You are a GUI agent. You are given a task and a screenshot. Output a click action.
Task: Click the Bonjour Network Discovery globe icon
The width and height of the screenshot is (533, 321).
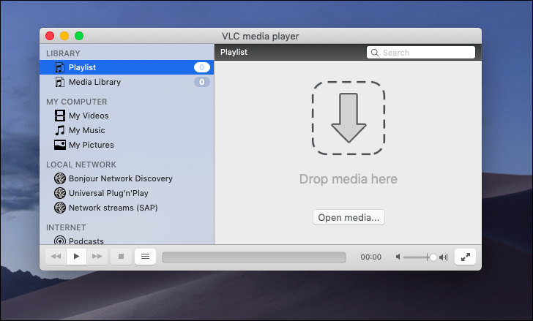(60, 178)
